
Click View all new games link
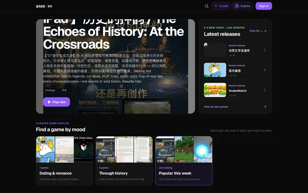(x=216, y=107)
